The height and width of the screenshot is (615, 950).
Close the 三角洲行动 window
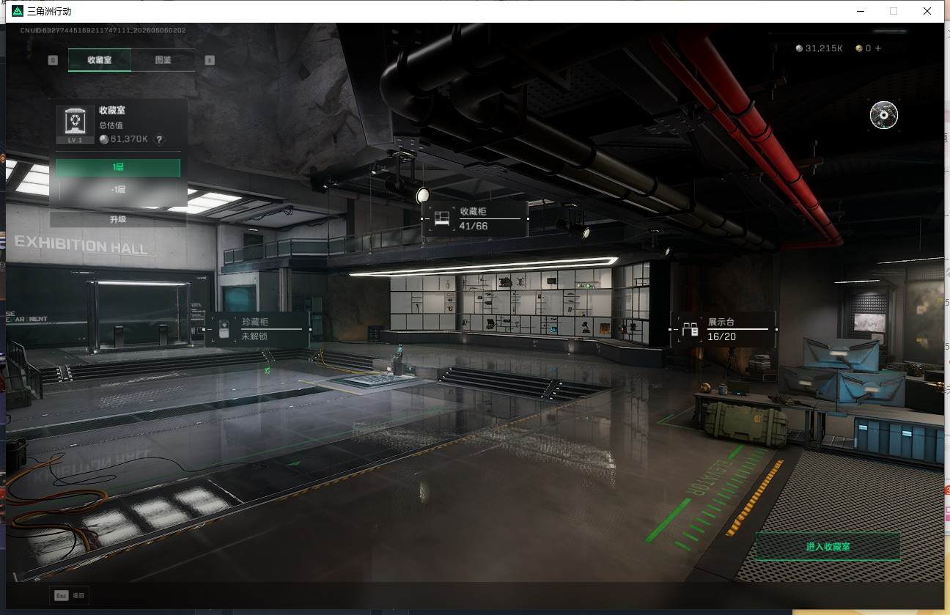(927, 11)
